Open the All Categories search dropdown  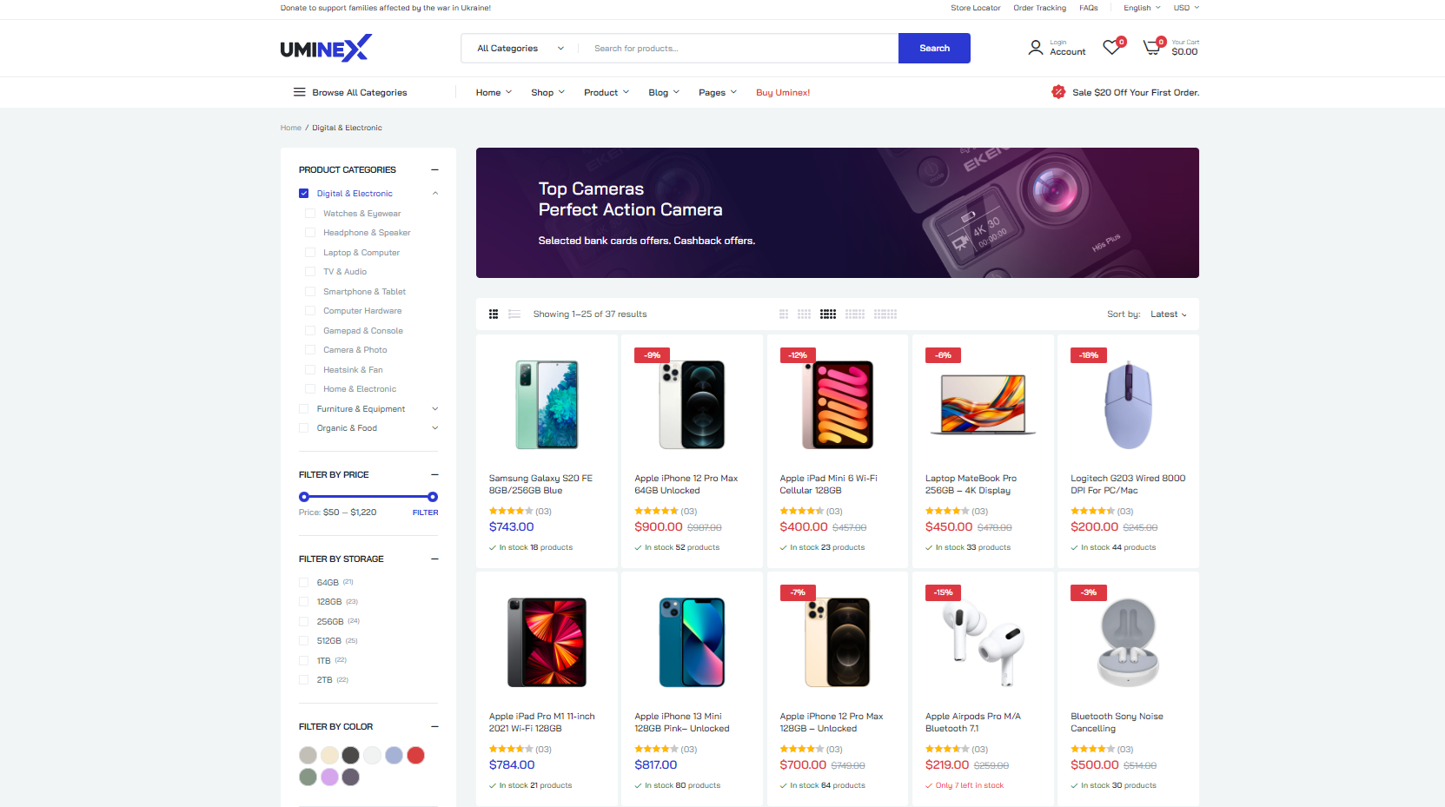coord(520,49)
